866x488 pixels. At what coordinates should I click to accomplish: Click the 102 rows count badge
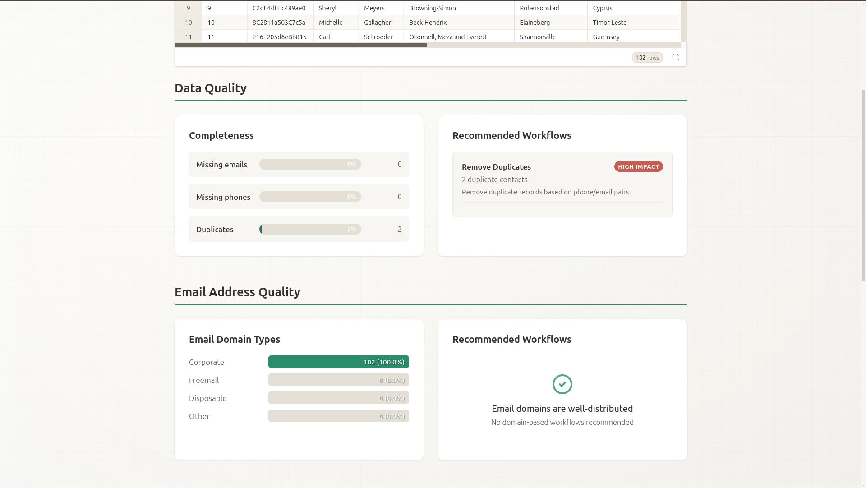click(647, 57)
